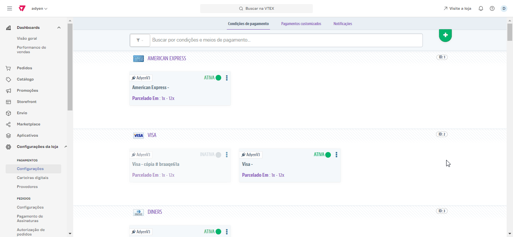Viewport: 513px width, 237px height.
Task: Click the payment conditions search field
Action: click(287, 40)
